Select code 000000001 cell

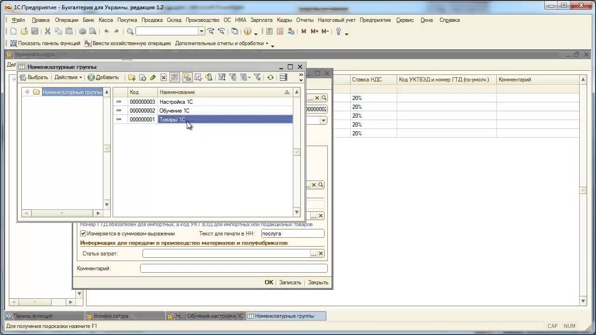(x=142, y=120)
